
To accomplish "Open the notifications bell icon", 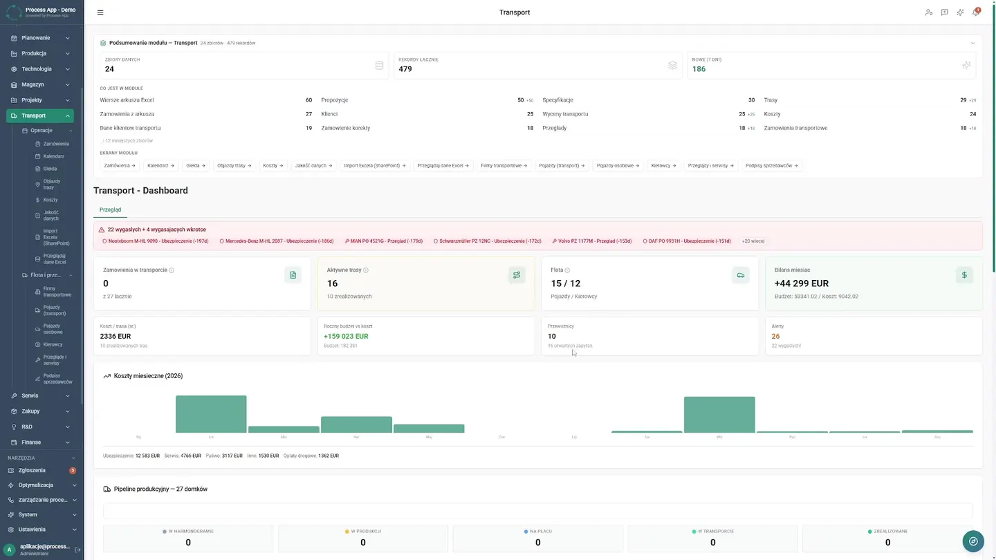I will [976, 12].
